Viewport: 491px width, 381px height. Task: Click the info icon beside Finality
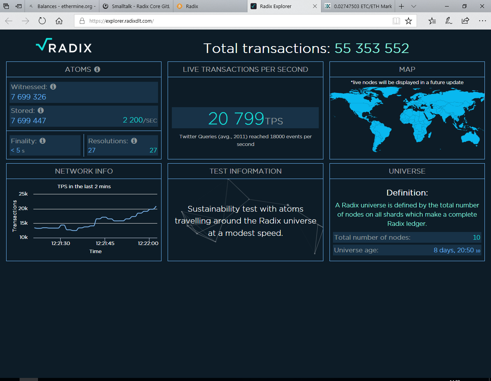[x=43, y=141]
